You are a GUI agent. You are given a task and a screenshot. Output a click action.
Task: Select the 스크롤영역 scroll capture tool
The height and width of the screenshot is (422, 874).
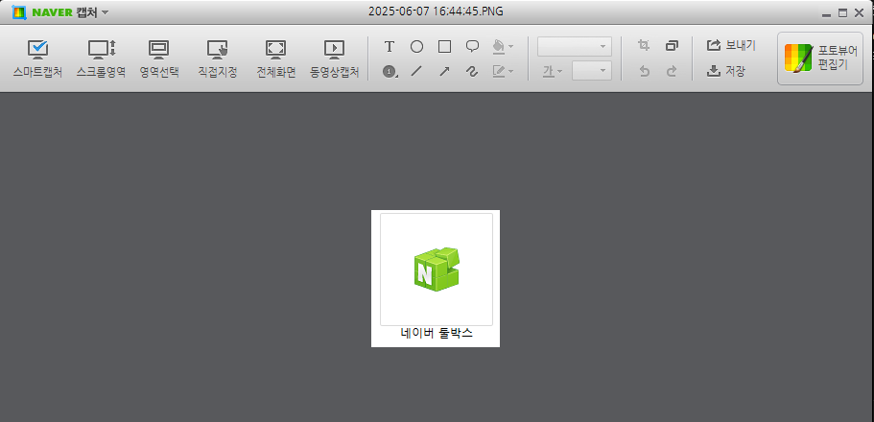click(102, 59)
